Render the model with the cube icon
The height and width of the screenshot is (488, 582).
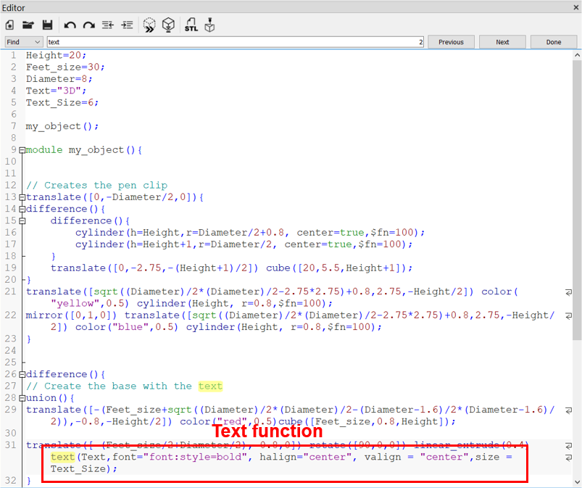tap(169, 25)
